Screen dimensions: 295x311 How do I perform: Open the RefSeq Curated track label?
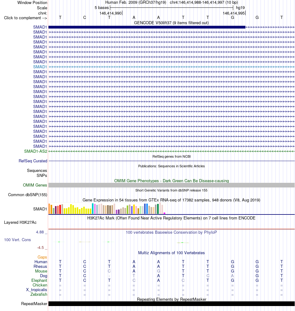pyautogui.click(x=33, y=161)
